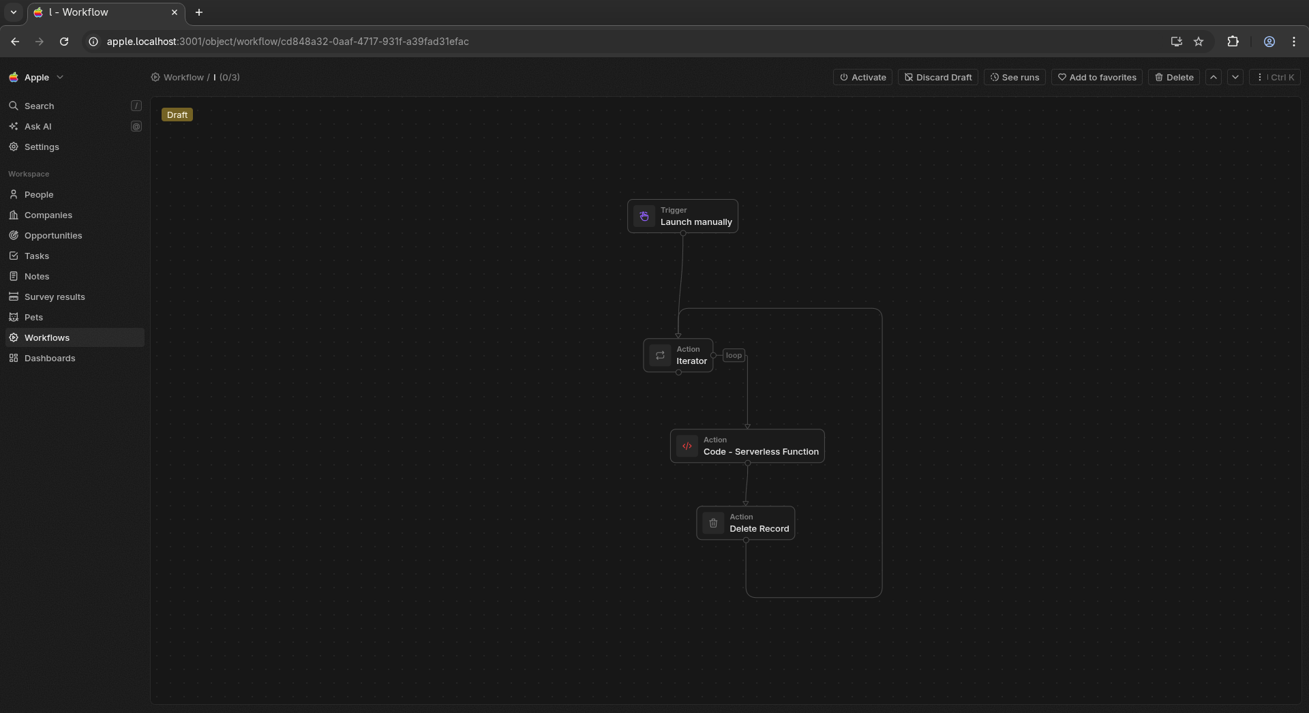This screenshot has height=713, width=1309.
Task: Navigate to next record with down chevron
Action: [x=1235, y=77]
